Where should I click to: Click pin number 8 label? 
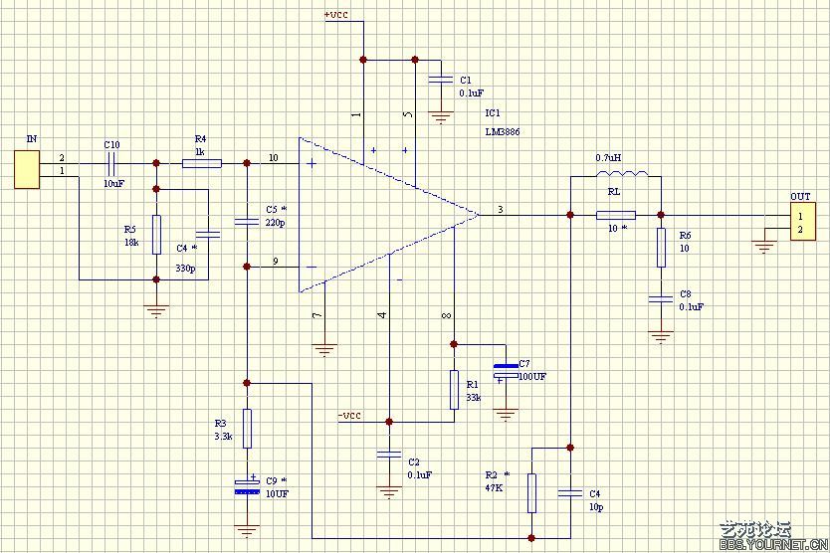pyautogui.click(x=447, y=315)
